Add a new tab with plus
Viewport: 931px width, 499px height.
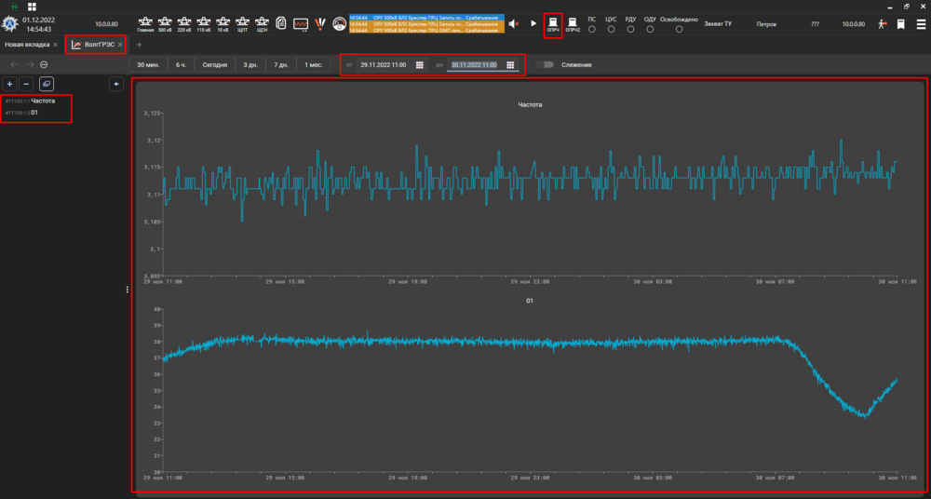(x=139, y=45)
